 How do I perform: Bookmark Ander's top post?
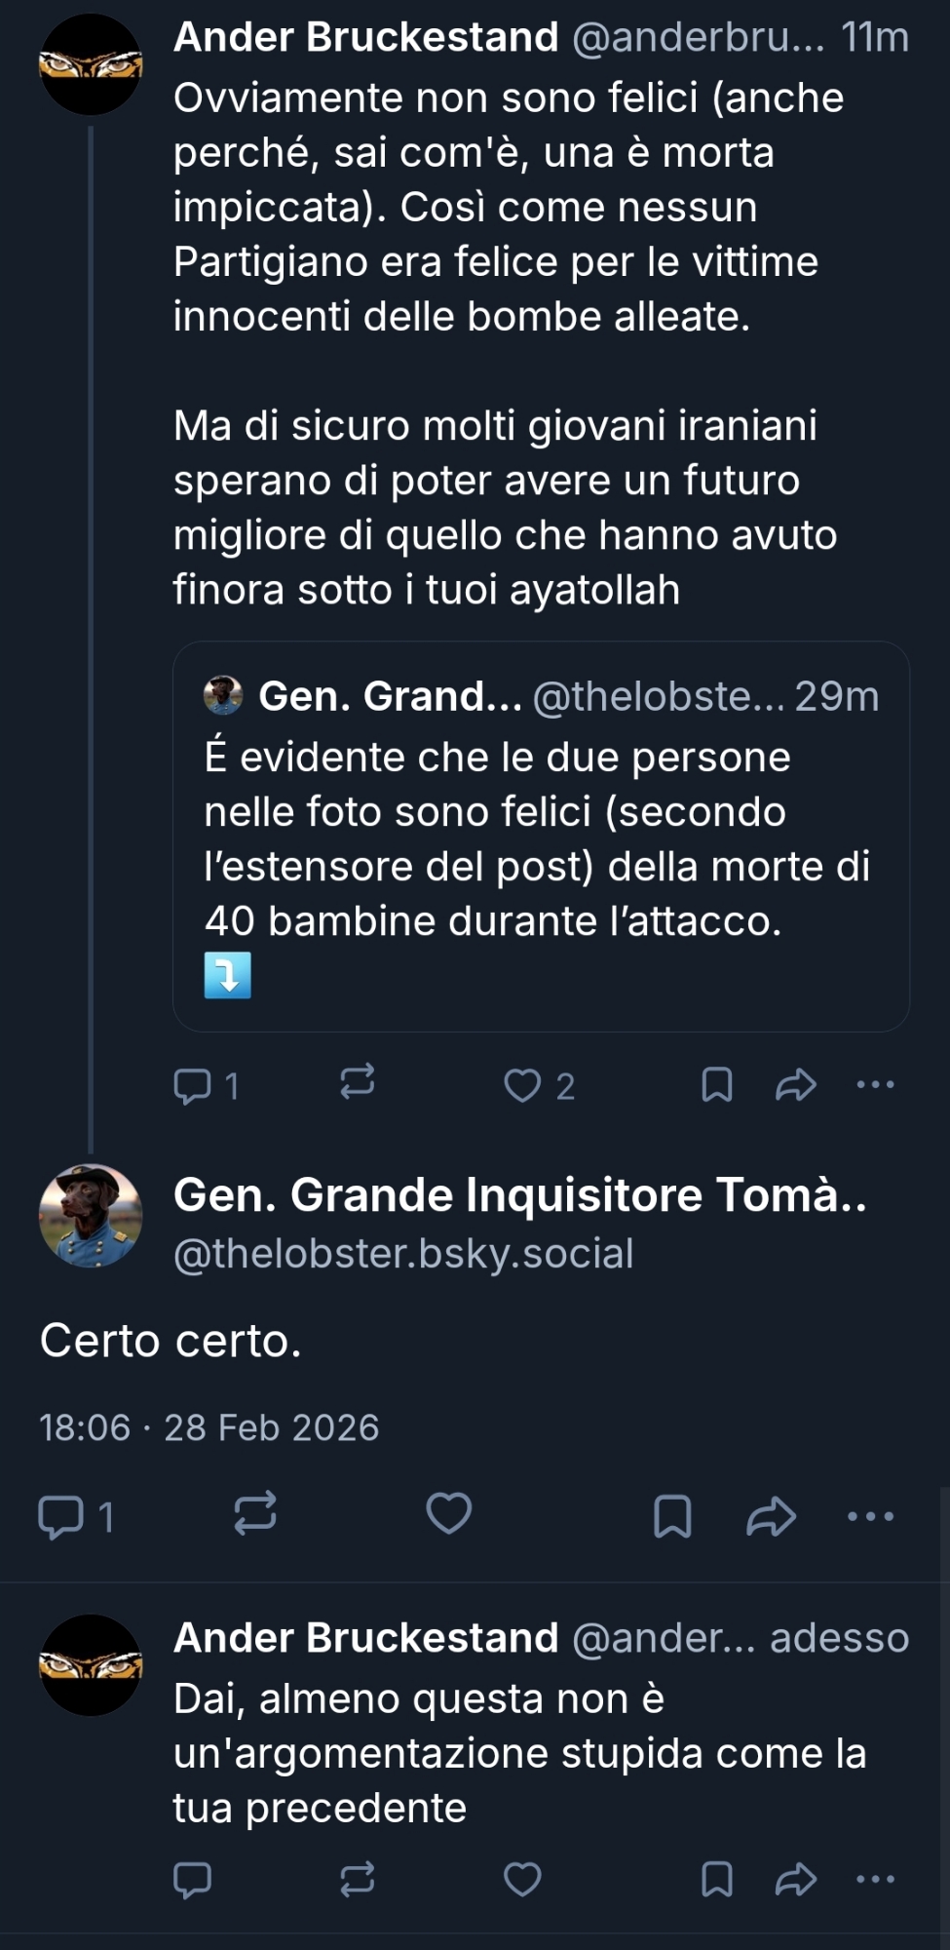[x=717, y=1084]
